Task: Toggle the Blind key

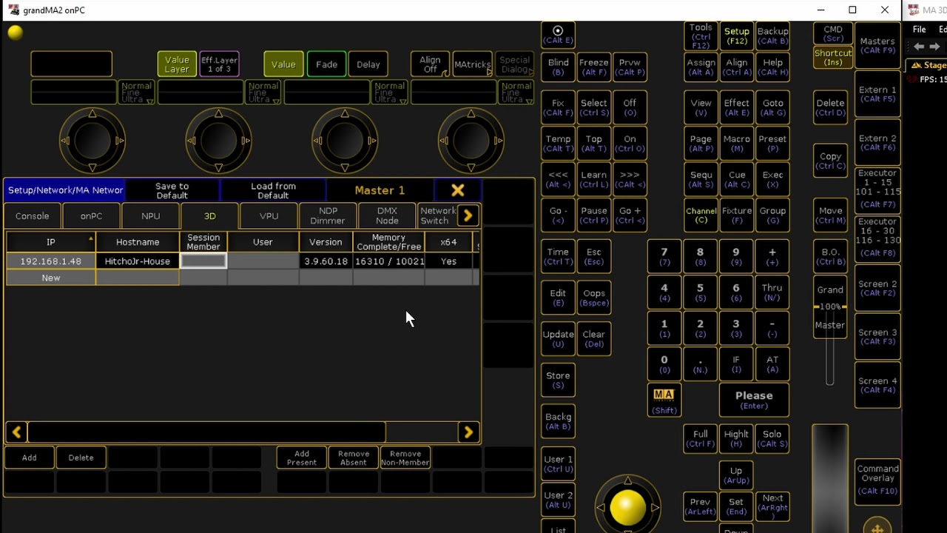Action: coord(558,67)
